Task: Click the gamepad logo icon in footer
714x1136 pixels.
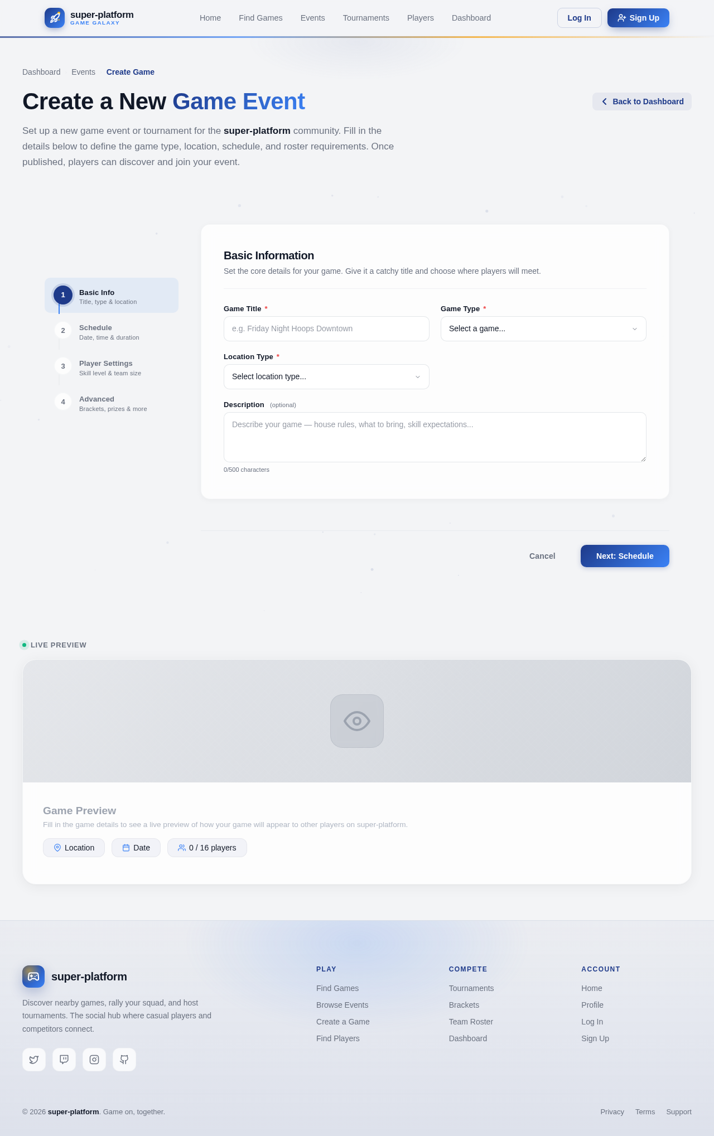Action: pyautogui.click(x=33, y=977)
